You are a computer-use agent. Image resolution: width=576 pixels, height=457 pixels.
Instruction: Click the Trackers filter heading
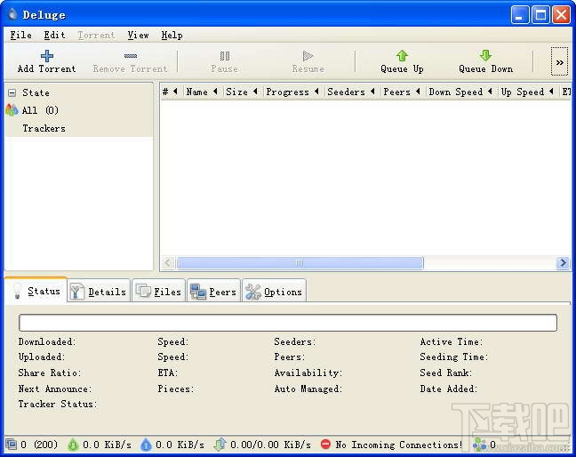44,128
